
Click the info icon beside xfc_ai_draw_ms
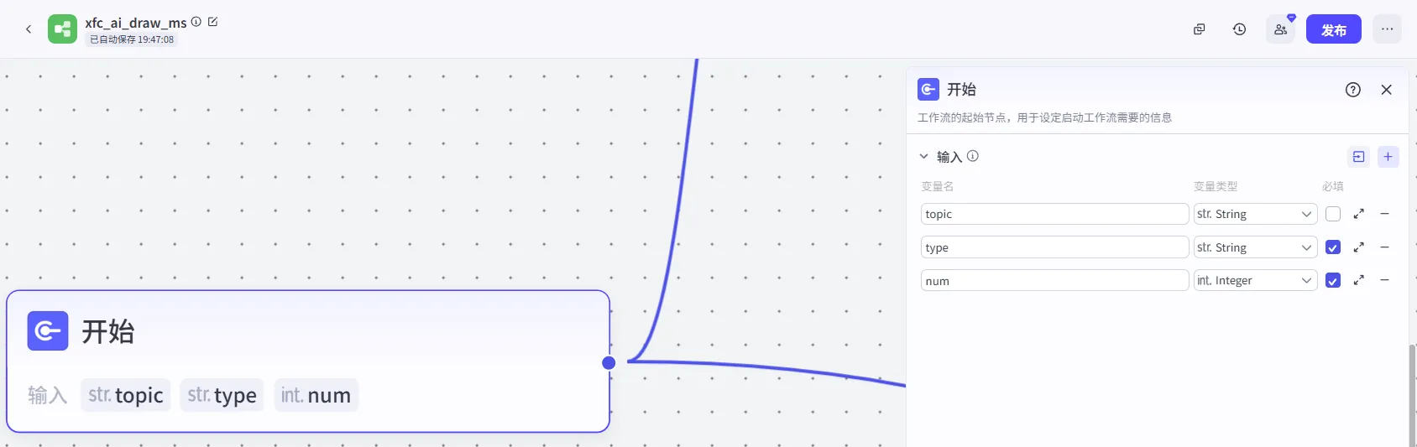click(196, 22)
